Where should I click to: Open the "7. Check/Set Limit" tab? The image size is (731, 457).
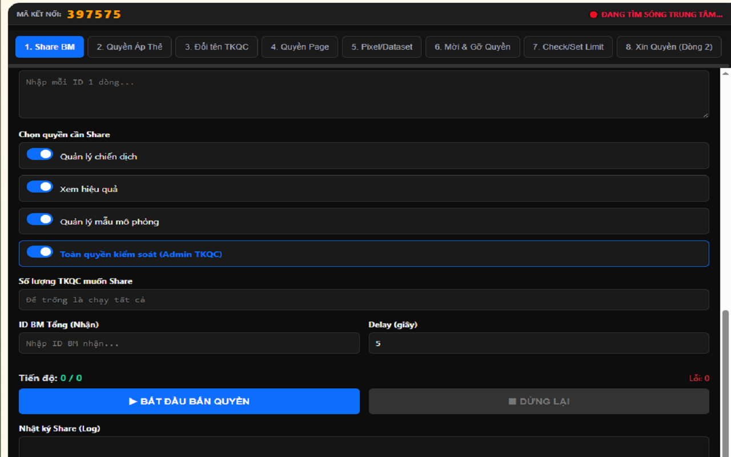(x=568, y=47)
